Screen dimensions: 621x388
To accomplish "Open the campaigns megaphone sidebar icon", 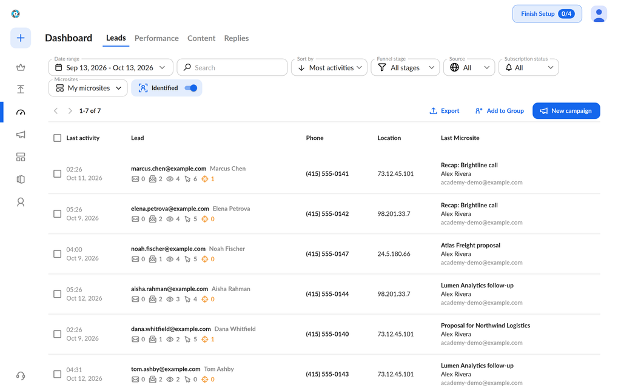I will coord(21,135).
